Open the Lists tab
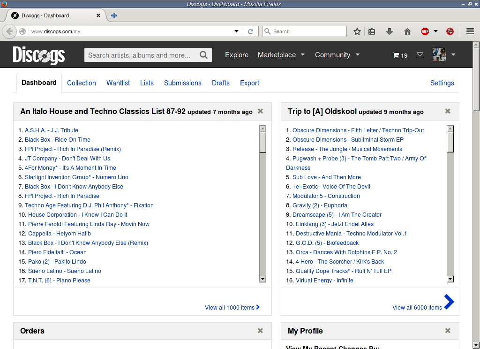480x349 pixels. [x=147, y=83]
